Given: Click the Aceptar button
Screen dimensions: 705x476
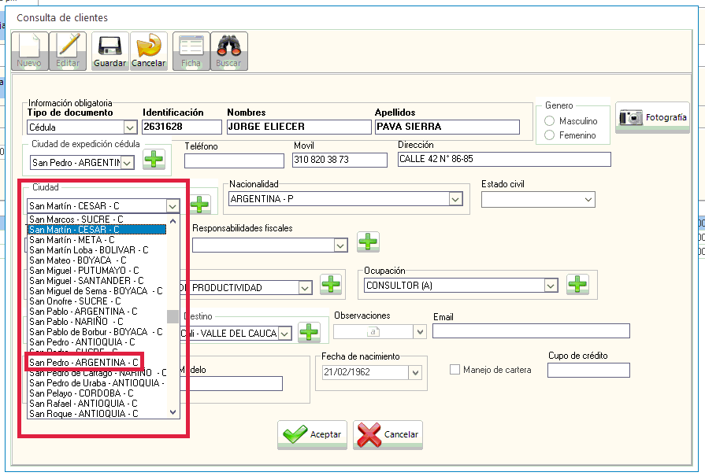Looking at the screenshot, I should [312, 434].
